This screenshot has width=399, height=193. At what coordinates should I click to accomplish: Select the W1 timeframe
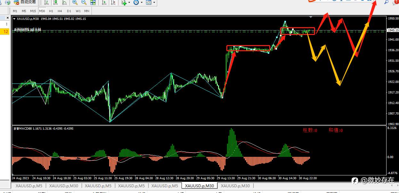point(78,11)
